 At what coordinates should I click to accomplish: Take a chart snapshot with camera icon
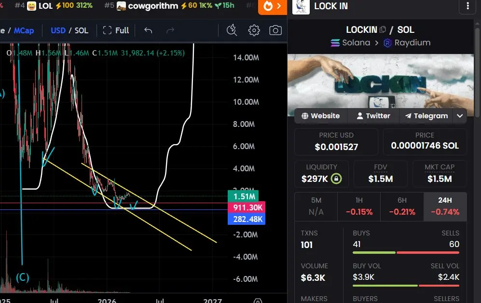[x=275, y=30]
